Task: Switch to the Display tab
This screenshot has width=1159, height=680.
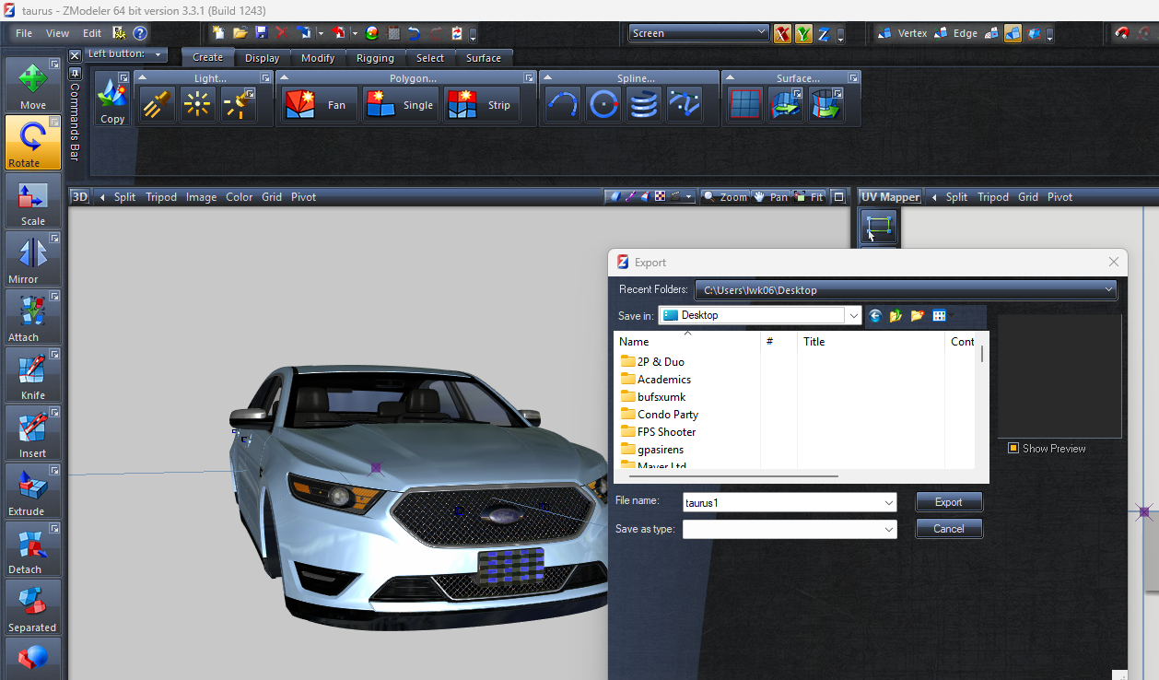Action: point(262,58)
